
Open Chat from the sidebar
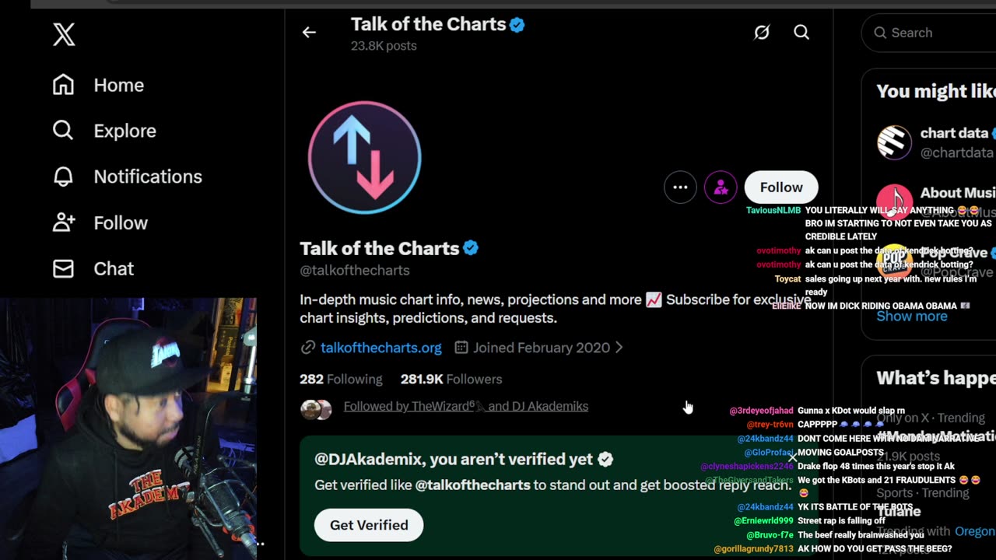pyautogui.click(x=114, y=268)
